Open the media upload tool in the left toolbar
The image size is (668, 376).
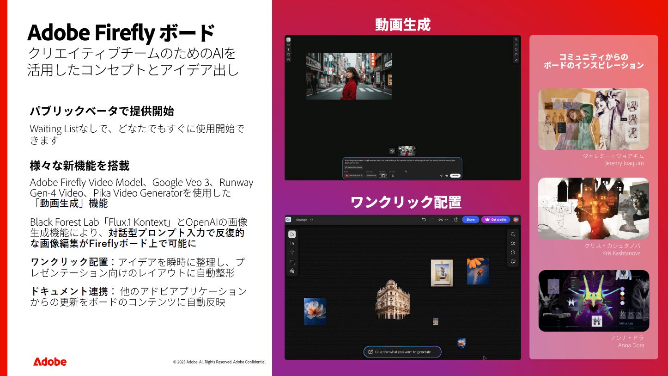coord(292,271)
